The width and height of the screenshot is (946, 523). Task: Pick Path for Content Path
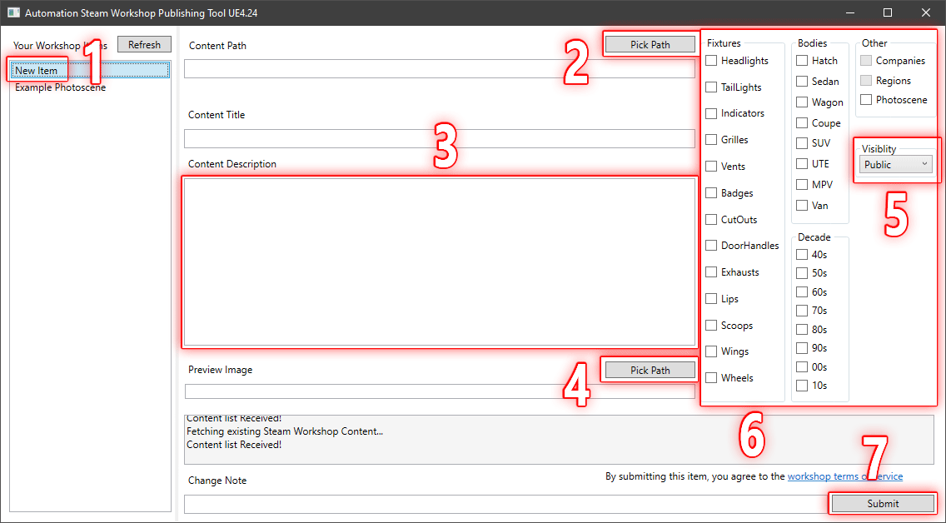pyautogui.click(x=650, y=45)
